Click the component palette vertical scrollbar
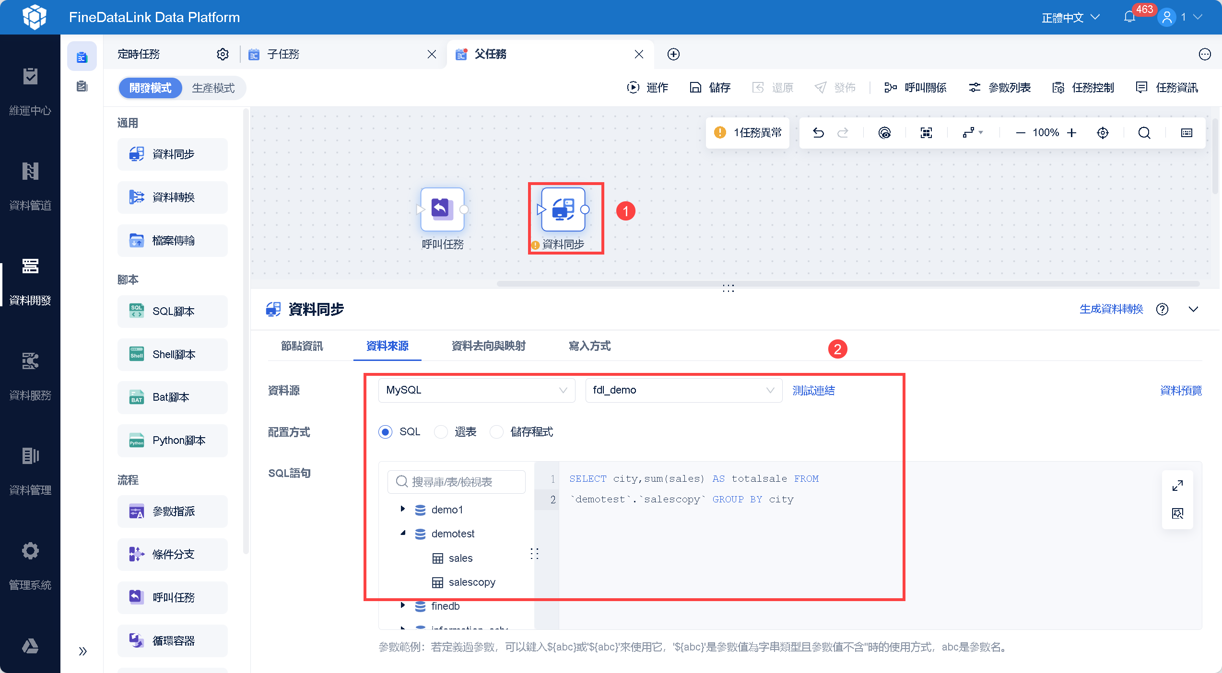Viewport: 1222px width, 673px height. point(246,331)
